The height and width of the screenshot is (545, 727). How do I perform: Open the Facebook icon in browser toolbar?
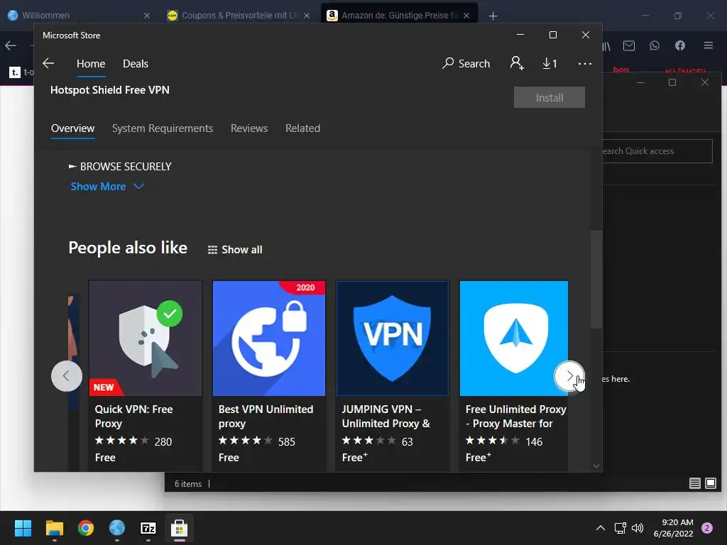point(679,45)
